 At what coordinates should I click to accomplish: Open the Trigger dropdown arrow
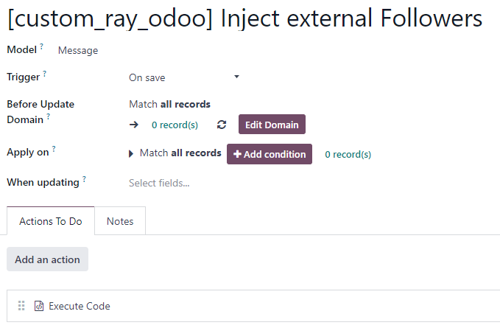tap(236, 77)
